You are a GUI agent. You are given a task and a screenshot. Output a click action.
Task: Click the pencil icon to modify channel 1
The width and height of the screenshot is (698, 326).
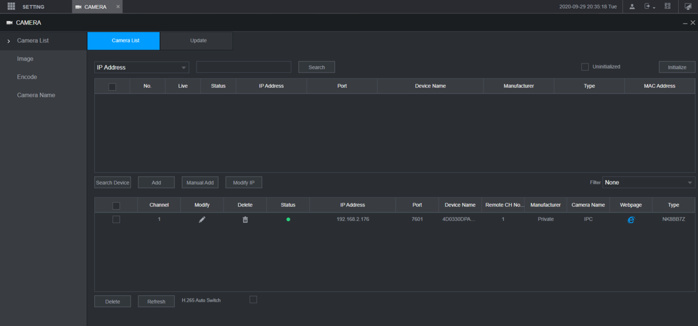tap(202, 220)
